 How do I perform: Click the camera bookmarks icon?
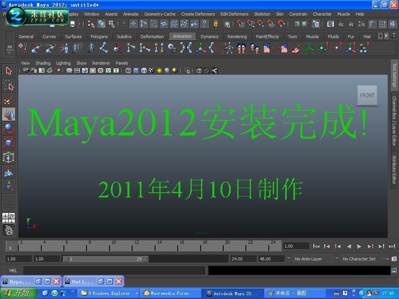pyautogui.click(x=41, y=70)
